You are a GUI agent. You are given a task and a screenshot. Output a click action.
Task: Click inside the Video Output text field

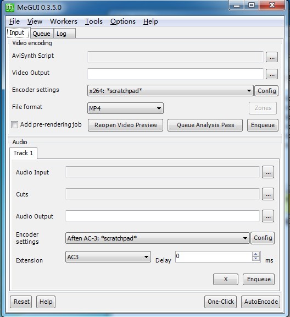[175, 74]
